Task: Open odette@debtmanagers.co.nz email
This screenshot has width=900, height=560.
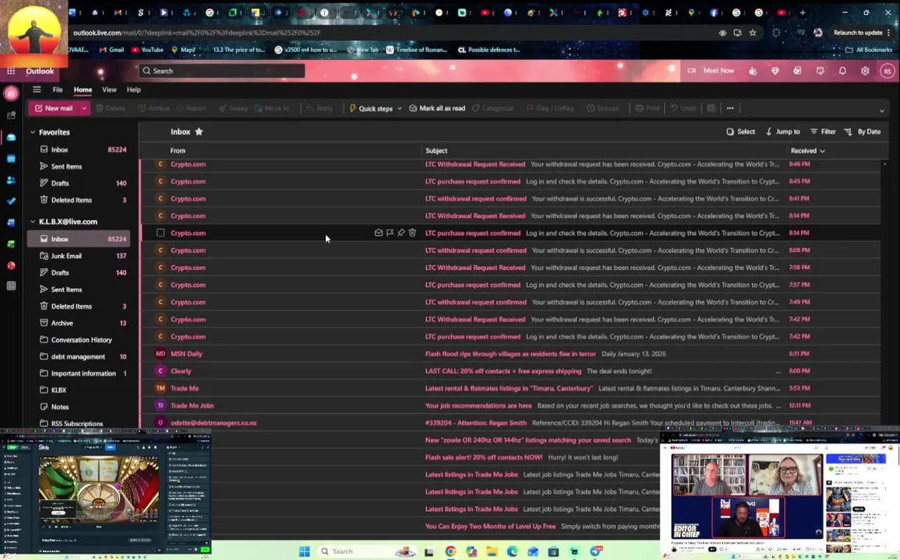Action: tap(510, 423)
